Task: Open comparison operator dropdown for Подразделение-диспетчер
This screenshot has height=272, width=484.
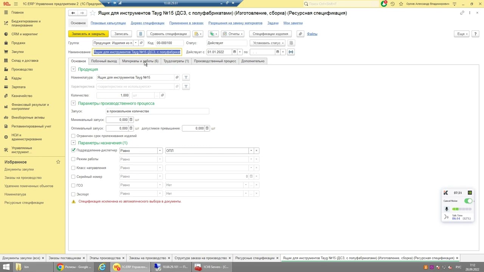Action: click(160, 151)
